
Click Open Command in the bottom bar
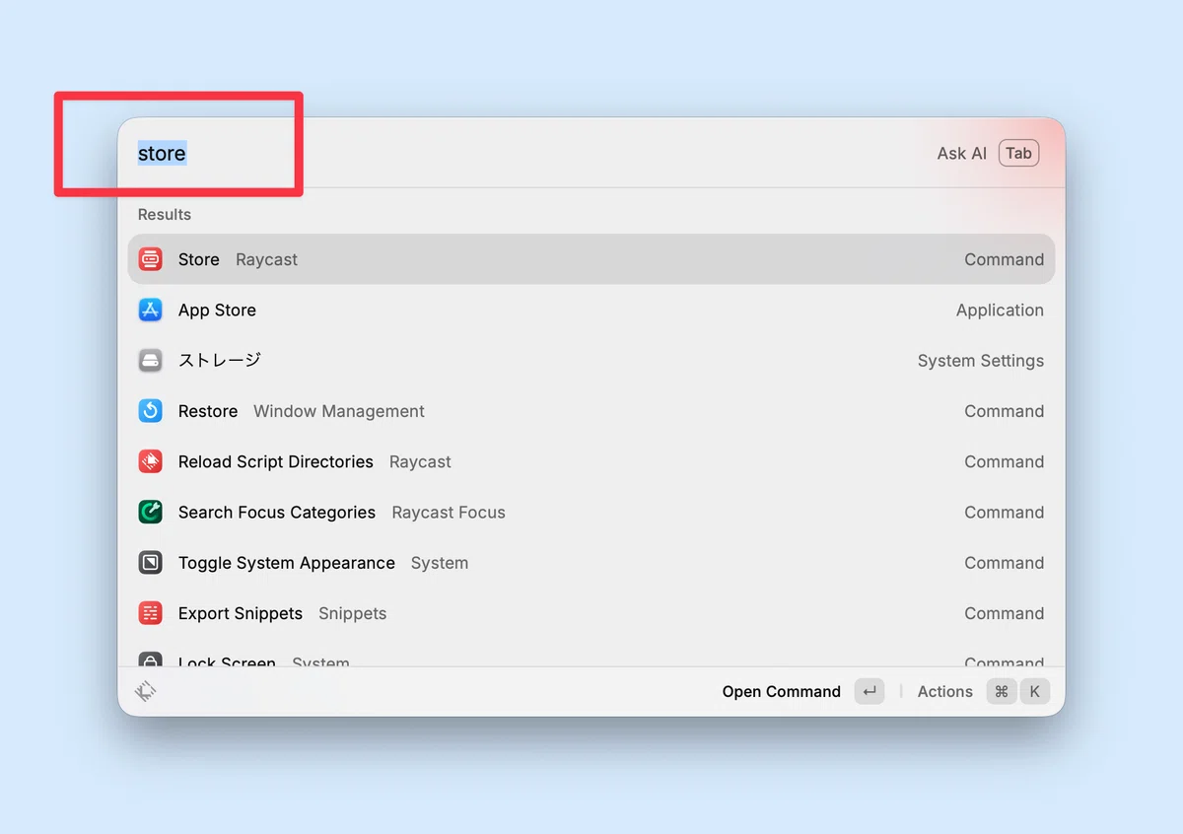(x=782, y=692)
